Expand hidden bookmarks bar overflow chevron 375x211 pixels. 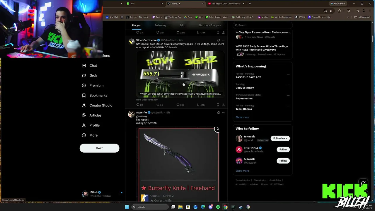coord(347,17)
